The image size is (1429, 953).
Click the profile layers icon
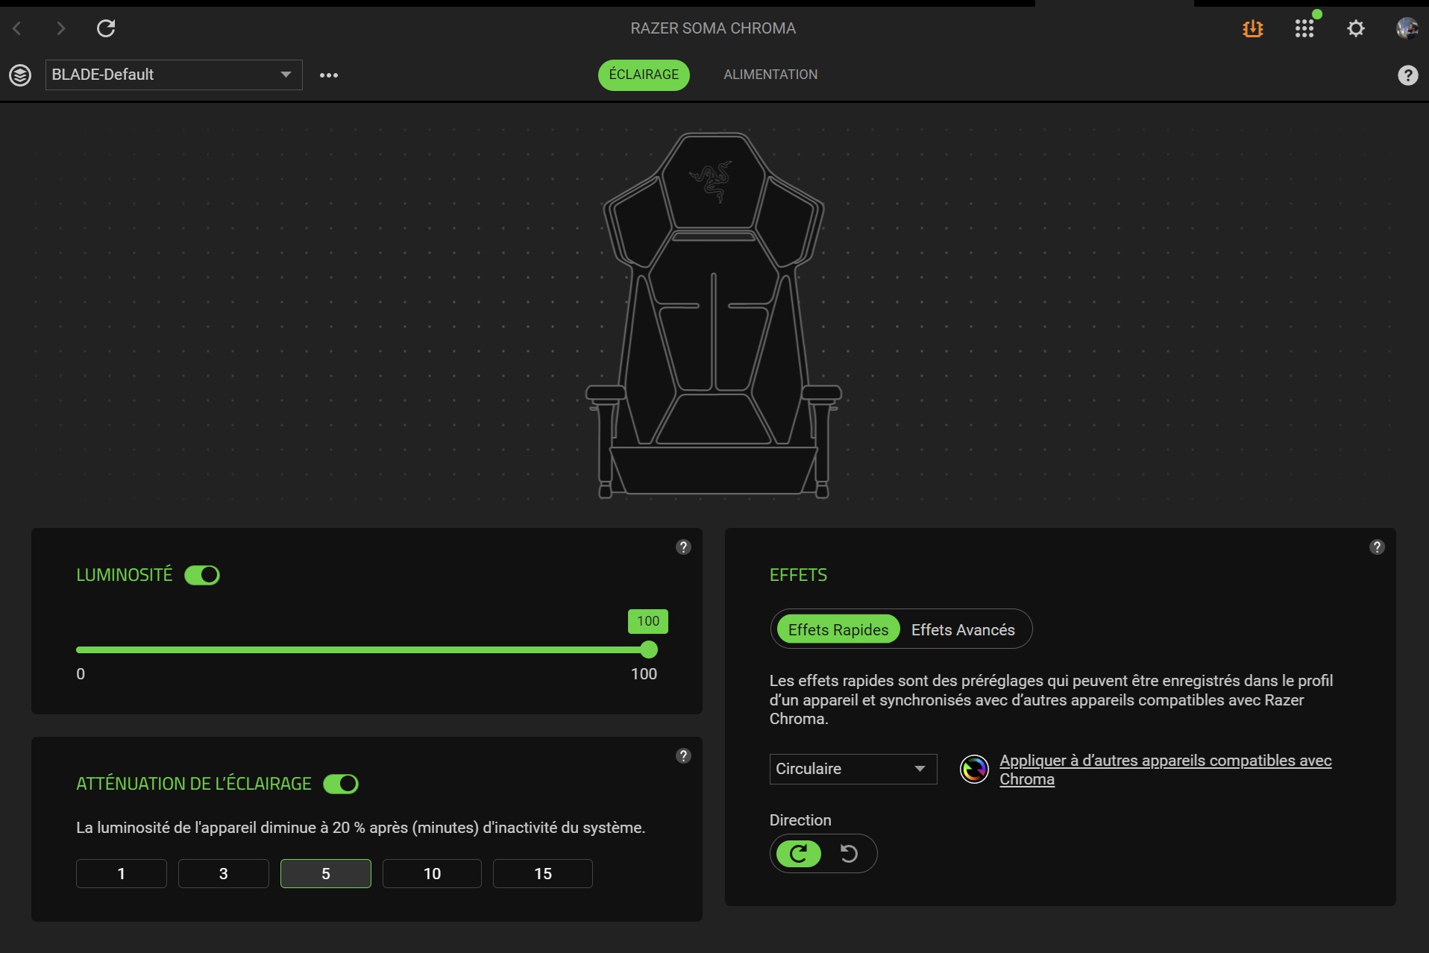[x=20, y=75]
